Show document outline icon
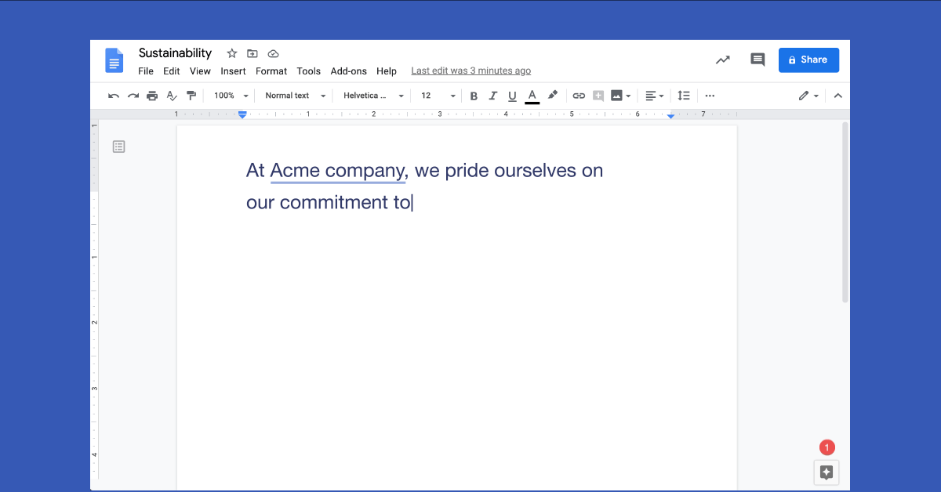The width and height of the screenshot is (941, 492). pyautogui.click(x=119, y=147)
